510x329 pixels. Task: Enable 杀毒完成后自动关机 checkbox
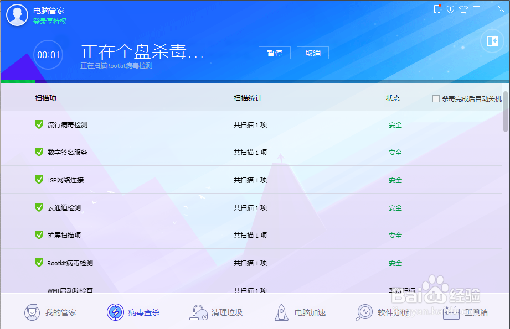click(x=436, y=99)
